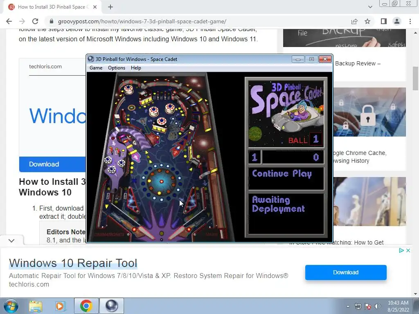This screenshot has width=419, height=314.
Task: Close the 3D Pinball Space Cadet window
Action: [325, 59]
